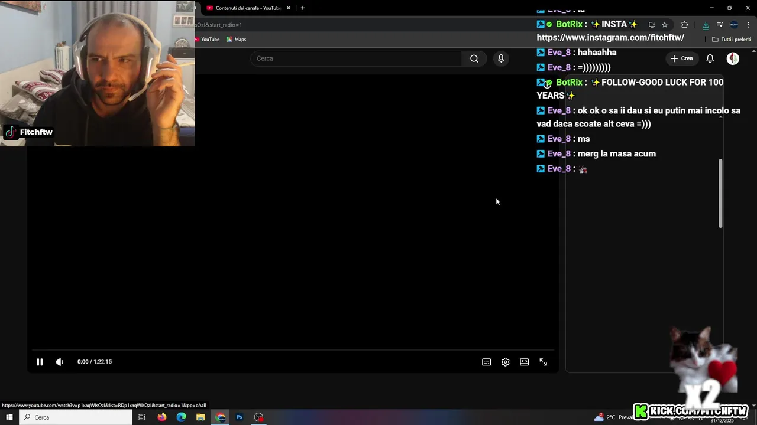The height and width of the screenshot is (425, 757).
Task: Enter fullscreen mode in player
Action: tap(543, 362)
